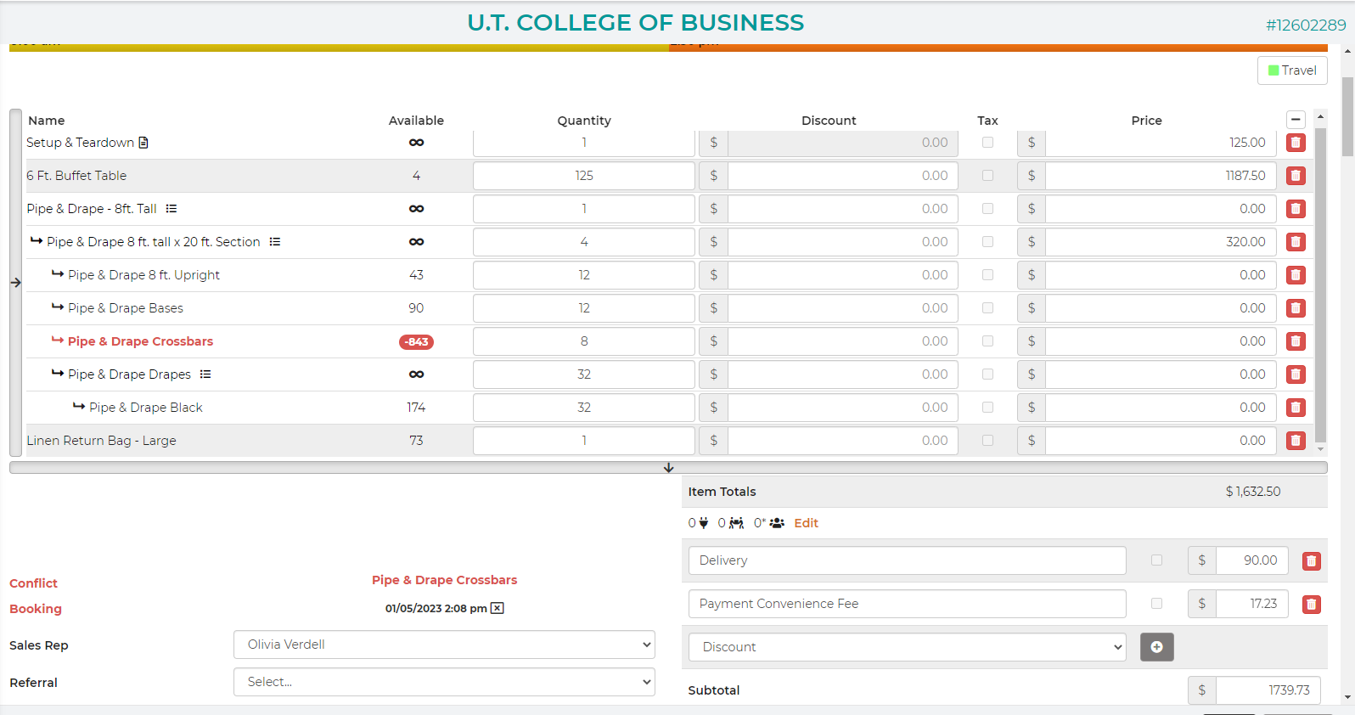Toggle tax checkbox for Payment Convenience Fee

click(x=1156, y=604)
